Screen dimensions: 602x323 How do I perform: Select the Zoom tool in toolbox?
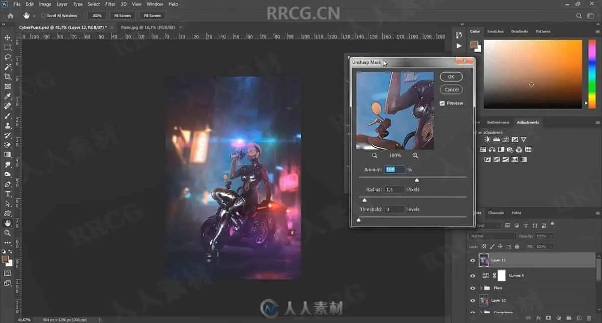click(8, 233)
